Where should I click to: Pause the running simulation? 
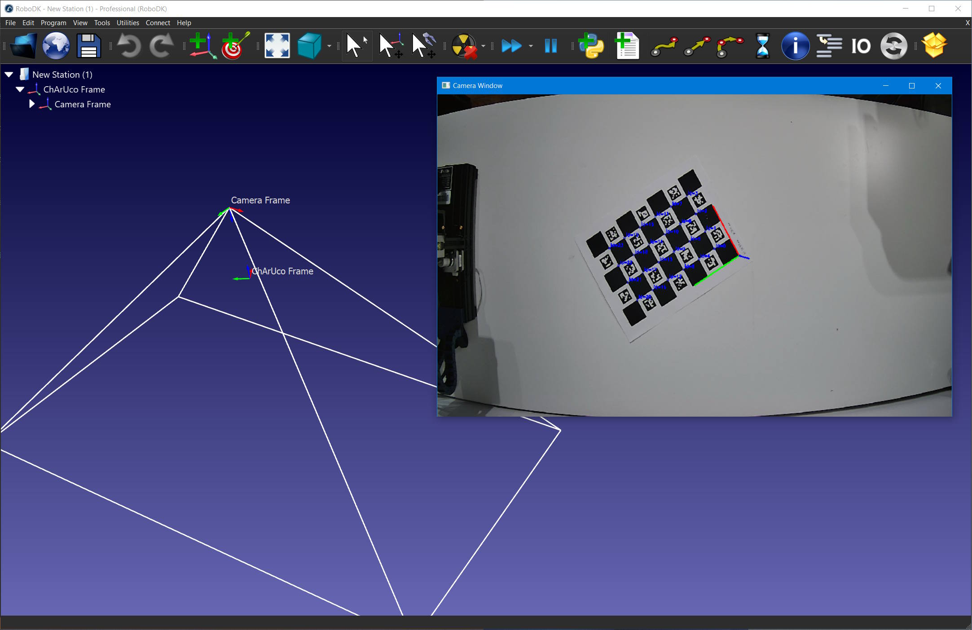550,45
